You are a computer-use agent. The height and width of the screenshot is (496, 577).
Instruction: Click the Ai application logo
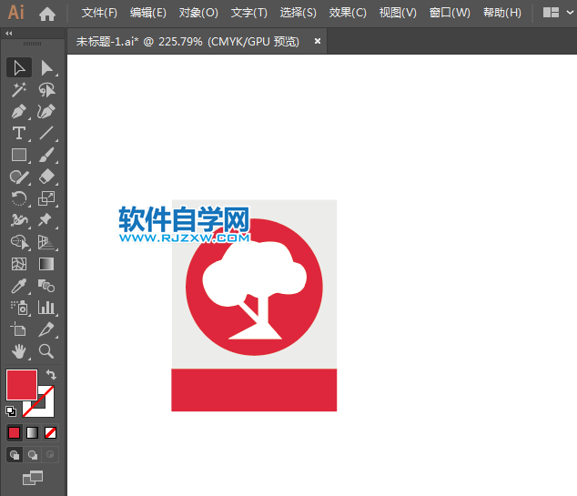tap(16, 12)
